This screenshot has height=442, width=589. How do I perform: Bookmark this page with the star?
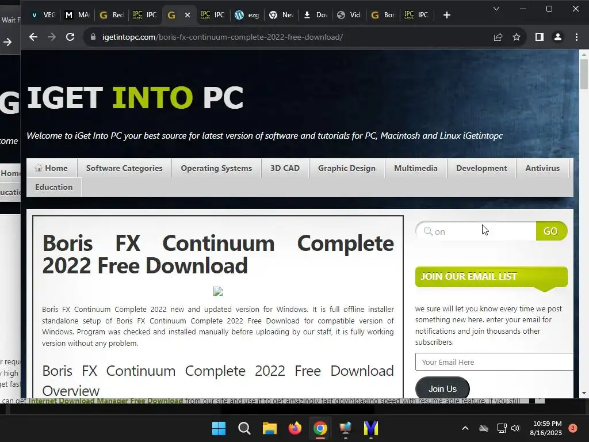point(517,37)
